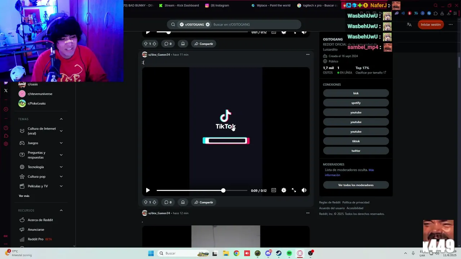Open 'Política de privacidad' footer link
This screenshot has width=461, height=259.
356,202
